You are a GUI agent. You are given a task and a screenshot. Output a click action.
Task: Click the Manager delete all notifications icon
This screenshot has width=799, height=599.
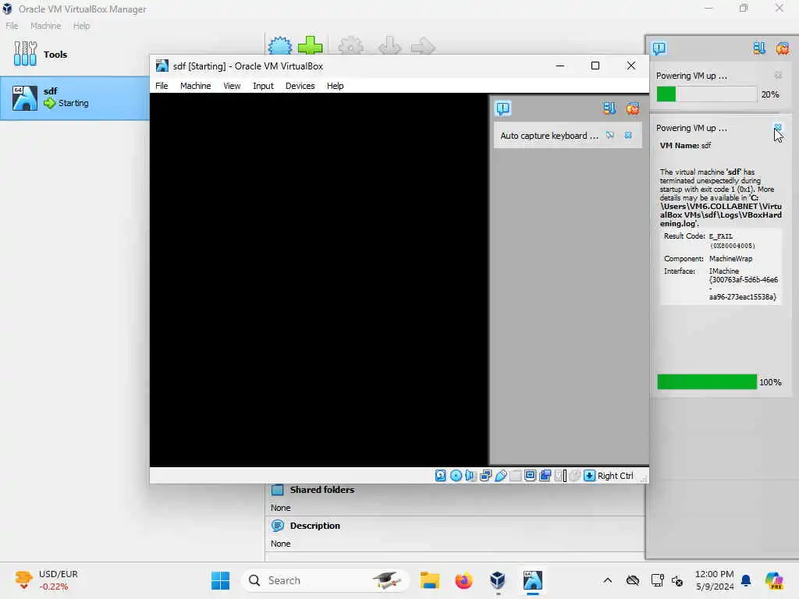(782, 48)
